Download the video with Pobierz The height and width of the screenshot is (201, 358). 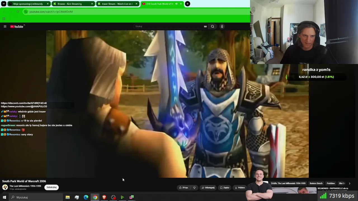click(x=240, y=188)
